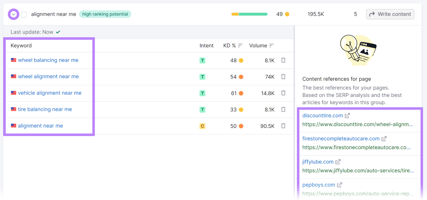Delete the tire balancing near me row

point(283,109)
